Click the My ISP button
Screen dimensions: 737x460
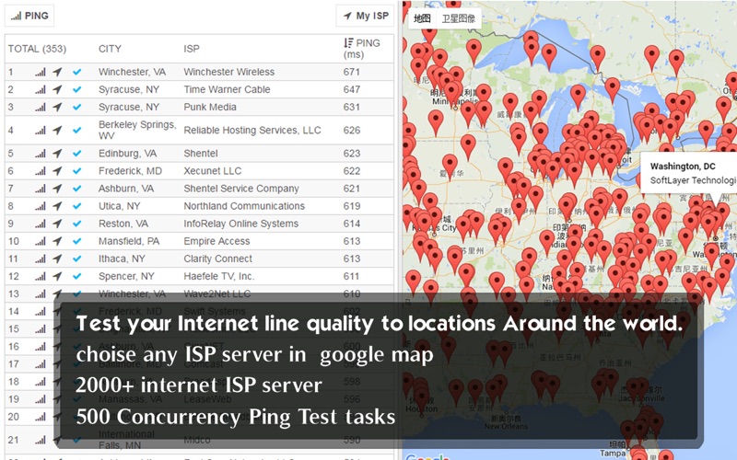[365, 16]
